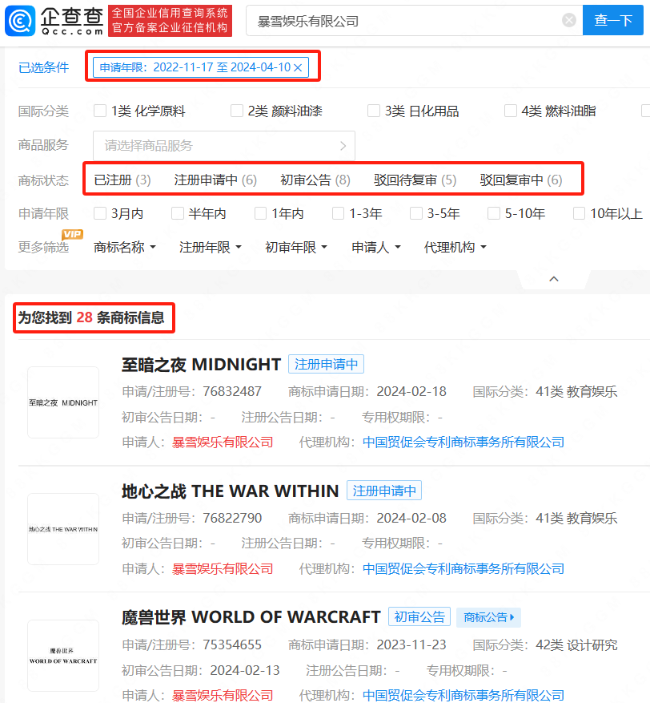Open agency link in MIDNIGHT row

click(463, 442)
